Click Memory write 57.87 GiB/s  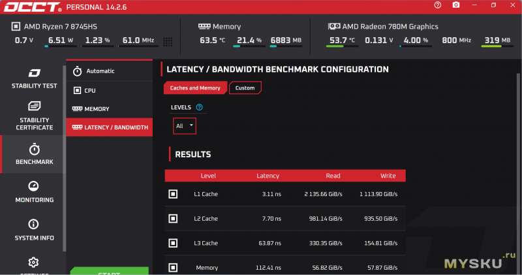[382, 268]
